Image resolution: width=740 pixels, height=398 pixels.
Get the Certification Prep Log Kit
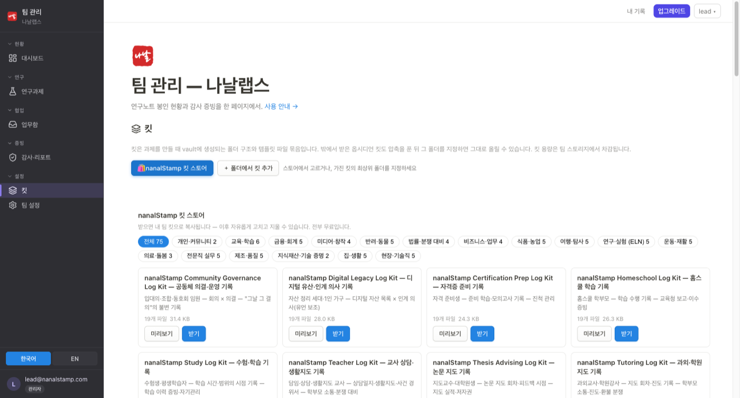[483, 334]
